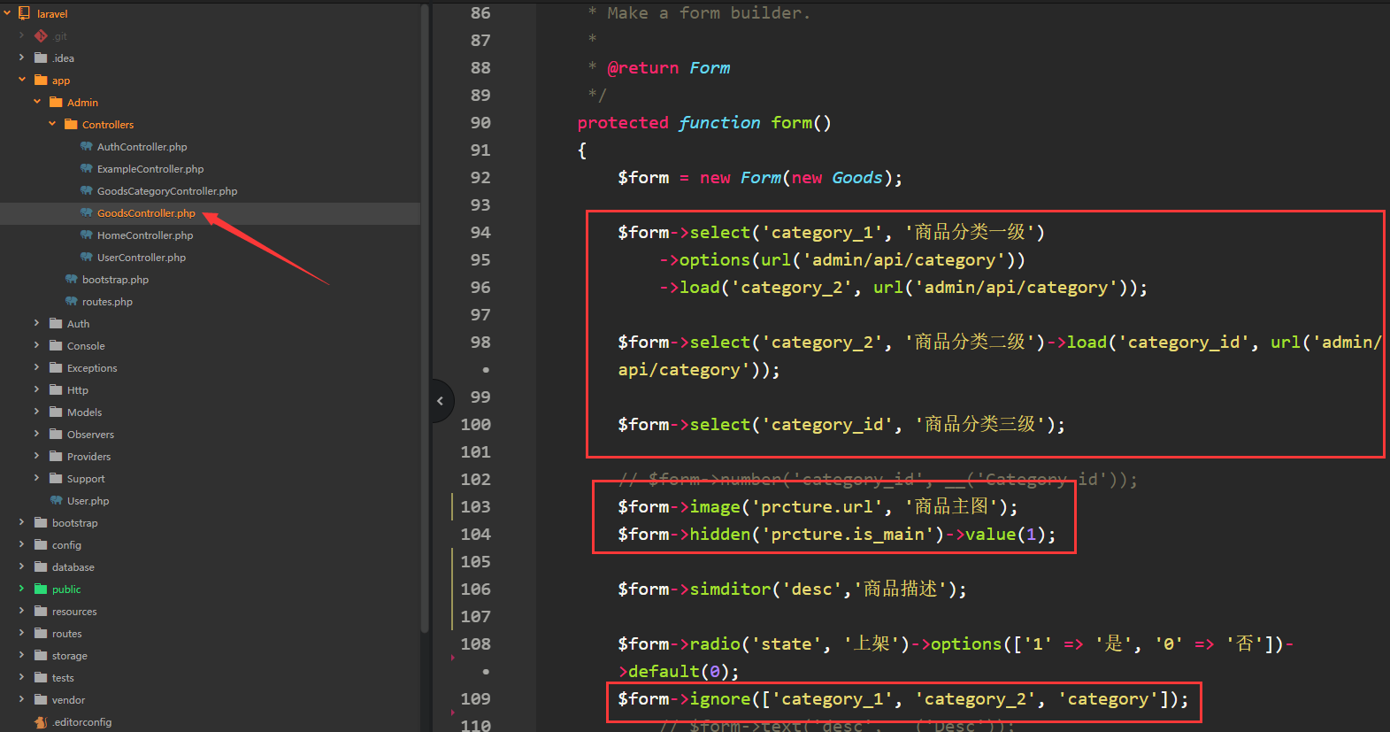Click line number 108 in gutter

(475, 644)
